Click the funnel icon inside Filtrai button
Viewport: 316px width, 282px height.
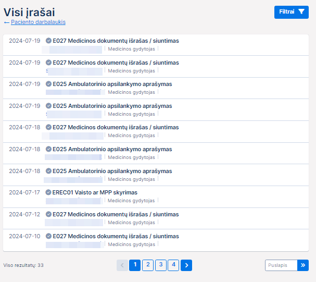click(x=301, y=12)
